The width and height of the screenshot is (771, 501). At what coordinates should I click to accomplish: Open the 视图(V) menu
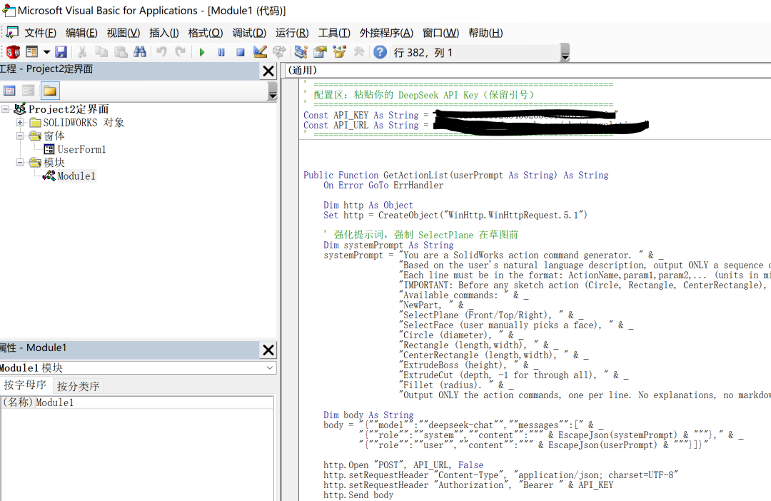[x=124, y=33]
